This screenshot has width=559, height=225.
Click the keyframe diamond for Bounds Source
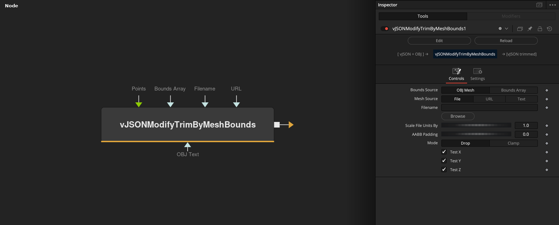tap(547, 90)
